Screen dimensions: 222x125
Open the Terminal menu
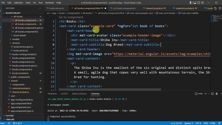click(49, 2)
